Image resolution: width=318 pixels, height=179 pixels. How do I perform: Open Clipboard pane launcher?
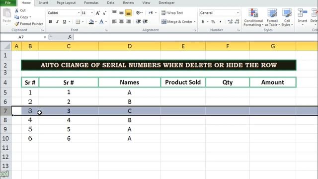pyautogui.click(x=42, y=30)
